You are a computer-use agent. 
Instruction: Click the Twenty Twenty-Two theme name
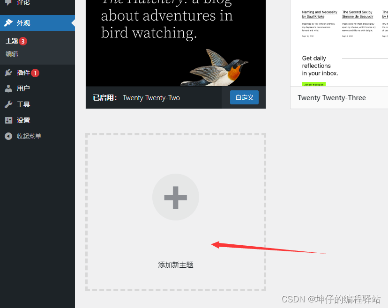click(x=151, y=98)
